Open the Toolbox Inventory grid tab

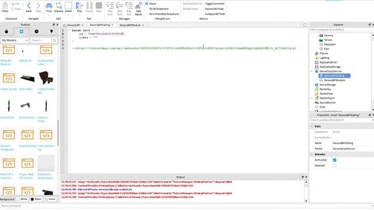tap(22, 32)
